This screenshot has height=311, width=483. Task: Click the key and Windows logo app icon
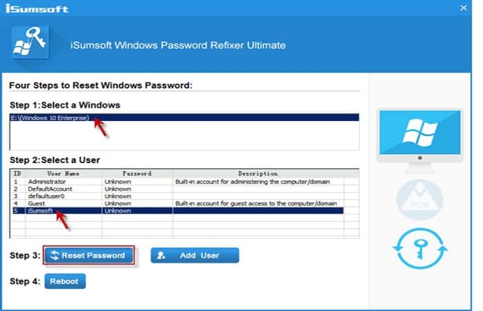pyautogui.click(x=30, y=42)
